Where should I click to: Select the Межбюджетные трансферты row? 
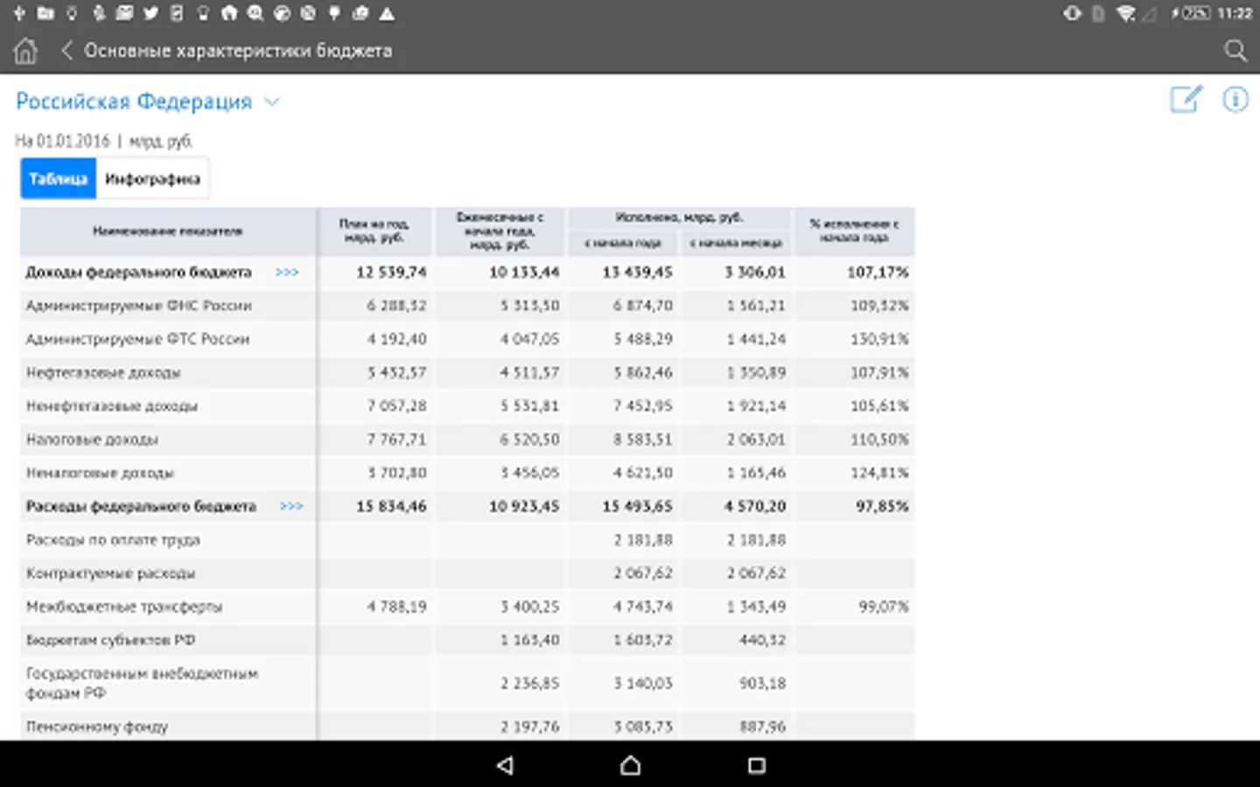point(467,606)
